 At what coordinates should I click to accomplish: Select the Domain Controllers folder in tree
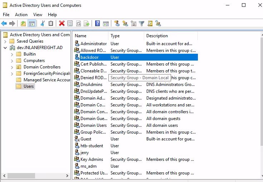click(x=42, y=67)
